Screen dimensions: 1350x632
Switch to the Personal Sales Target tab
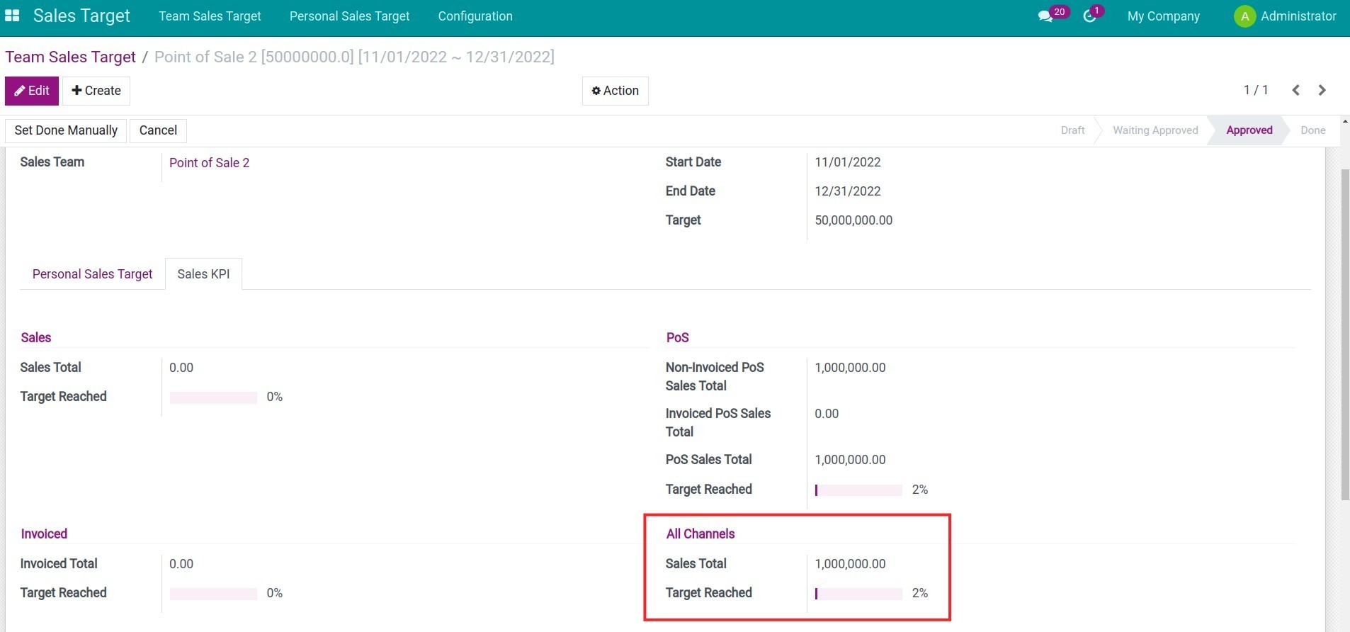click(92, 274)
